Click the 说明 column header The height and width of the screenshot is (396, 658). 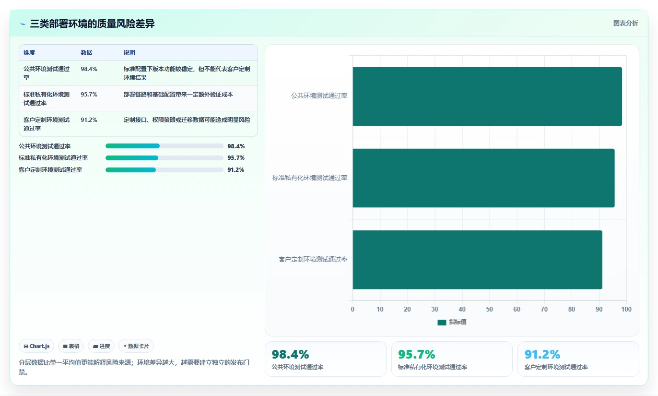(129, 53)
